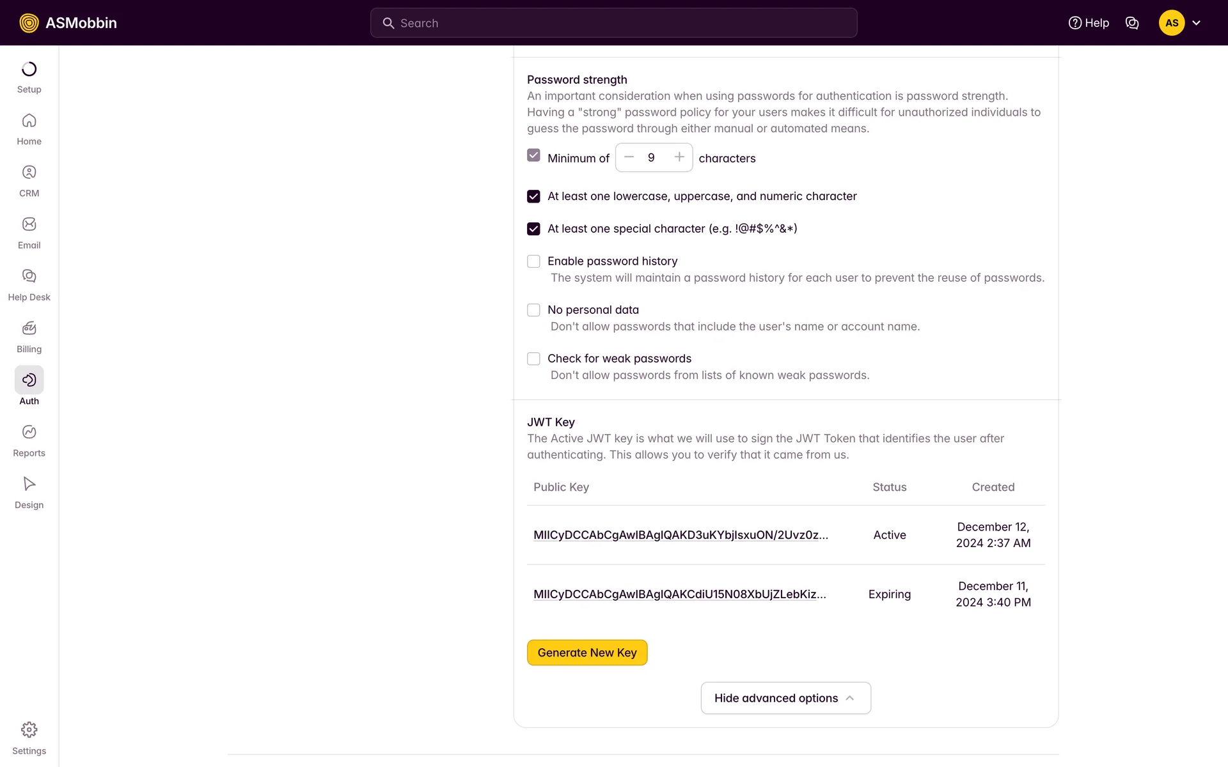This screenshot has height=767, width=1228.
Task: Open the CRM sidebar icon
Action: (29, 173)
